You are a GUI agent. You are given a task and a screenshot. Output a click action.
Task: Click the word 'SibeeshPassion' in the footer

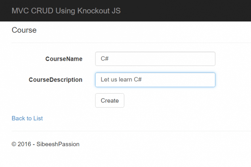[x=58, y=144]
